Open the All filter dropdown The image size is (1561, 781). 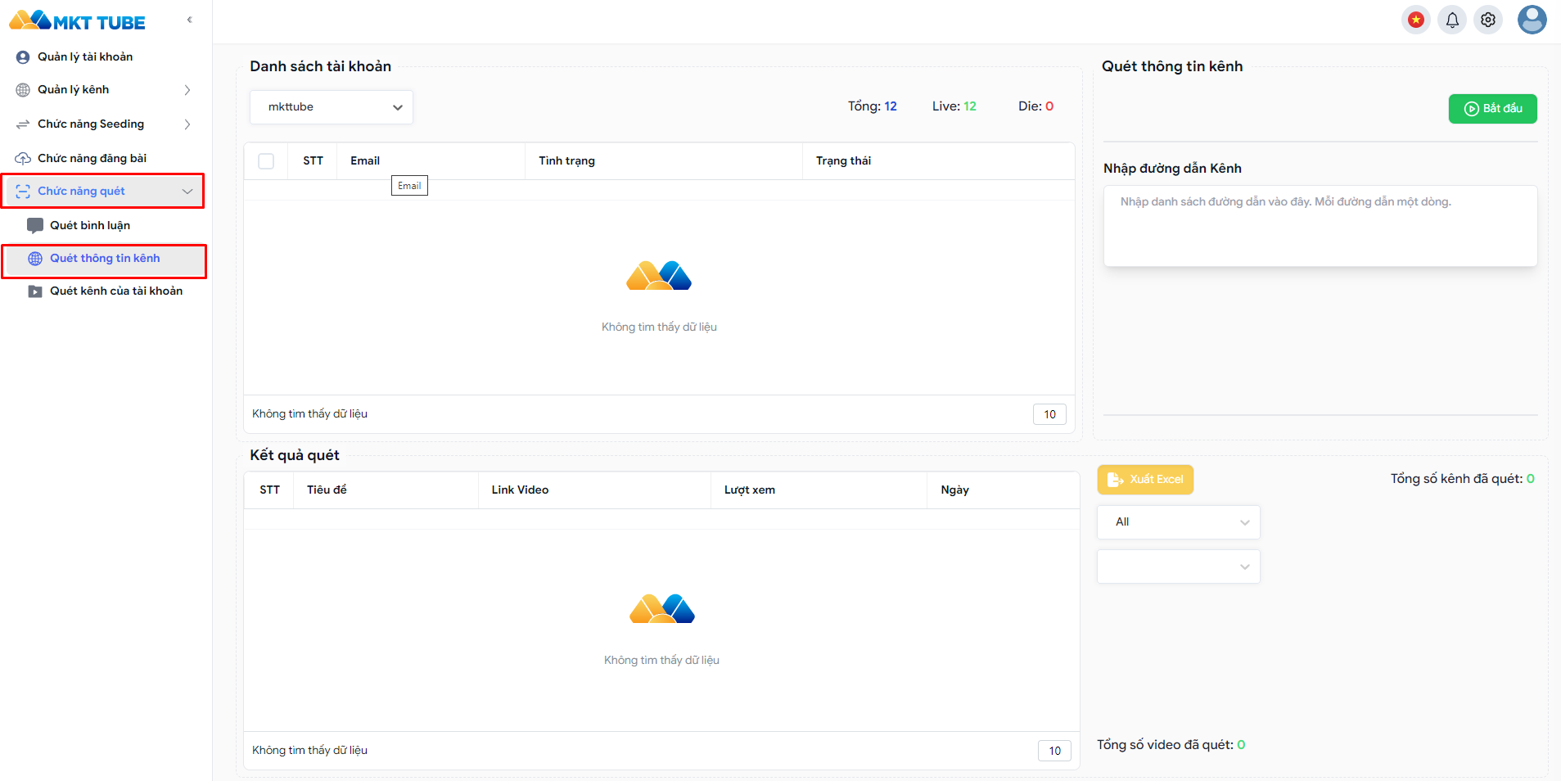pos(1178,522)
